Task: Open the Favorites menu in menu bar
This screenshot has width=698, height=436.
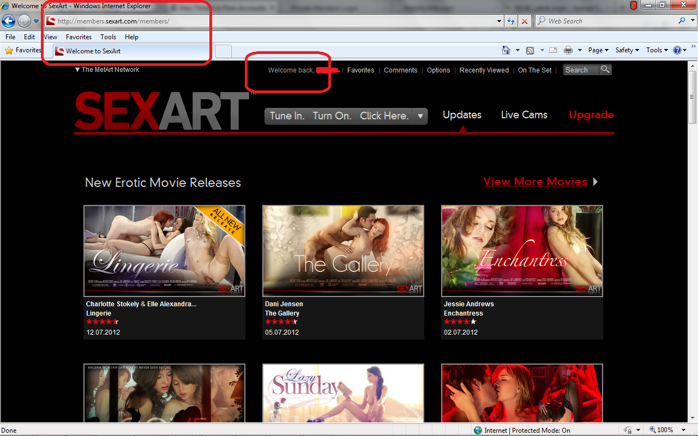Action: 79,37
